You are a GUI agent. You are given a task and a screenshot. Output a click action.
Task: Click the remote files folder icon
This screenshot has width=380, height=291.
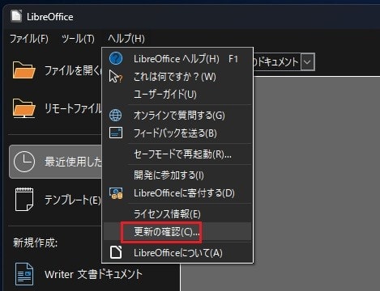(x=24, y=108)
